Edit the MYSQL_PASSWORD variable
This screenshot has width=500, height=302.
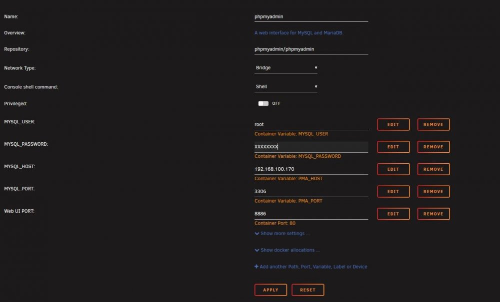click(393, 147)
